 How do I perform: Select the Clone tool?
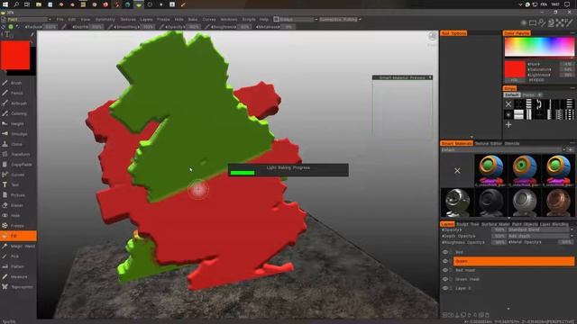[x=18, y=144]
